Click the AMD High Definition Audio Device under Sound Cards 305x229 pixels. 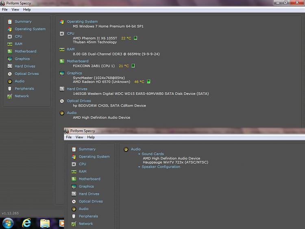(x=171, y=158)
